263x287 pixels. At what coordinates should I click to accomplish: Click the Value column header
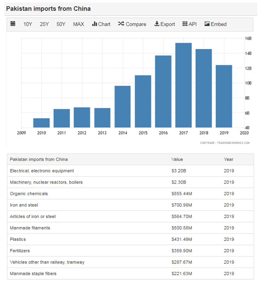point(177,160)
